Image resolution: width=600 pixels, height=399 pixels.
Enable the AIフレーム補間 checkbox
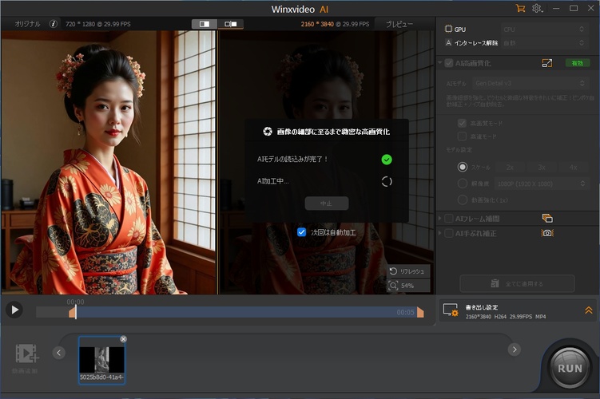point(449,219)
